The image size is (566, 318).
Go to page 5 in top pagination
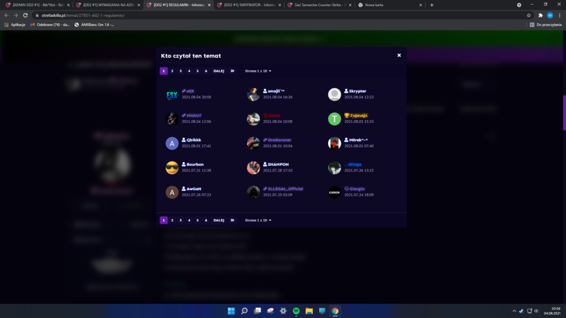point(198,71)
